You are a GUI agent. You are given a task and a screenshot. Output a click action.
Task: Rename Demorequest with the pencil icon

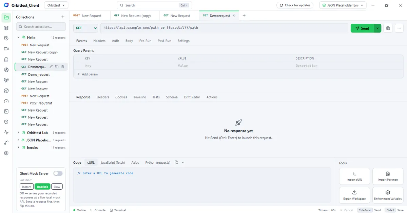[51, 67]
